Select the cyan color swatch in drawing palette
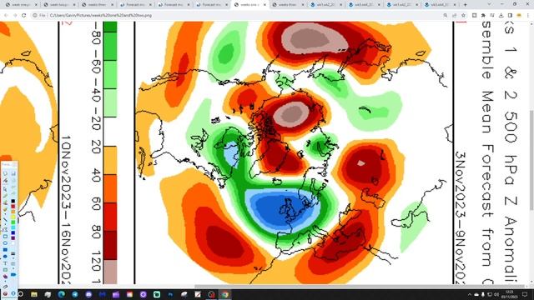Image resolution: width=534 pixels, height=300 pixels. [13, 227]
